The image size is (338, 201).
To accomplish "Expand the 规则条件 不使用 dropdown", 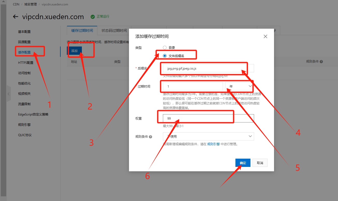I will [208, 136].
